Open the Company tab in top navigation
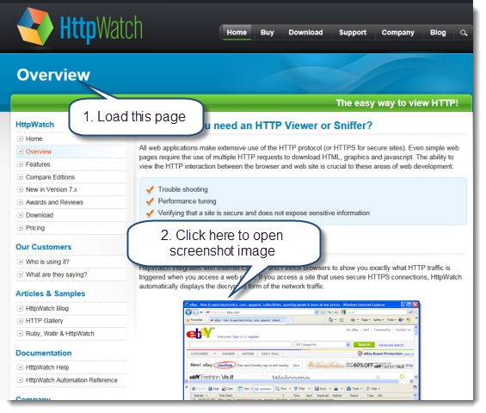This screenshot has width=486, height=413. point(397,33)
